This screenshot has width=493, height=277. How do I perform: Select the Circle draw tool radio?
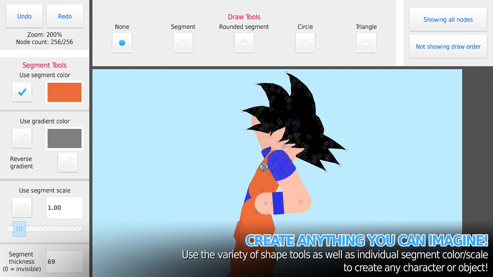305,43
